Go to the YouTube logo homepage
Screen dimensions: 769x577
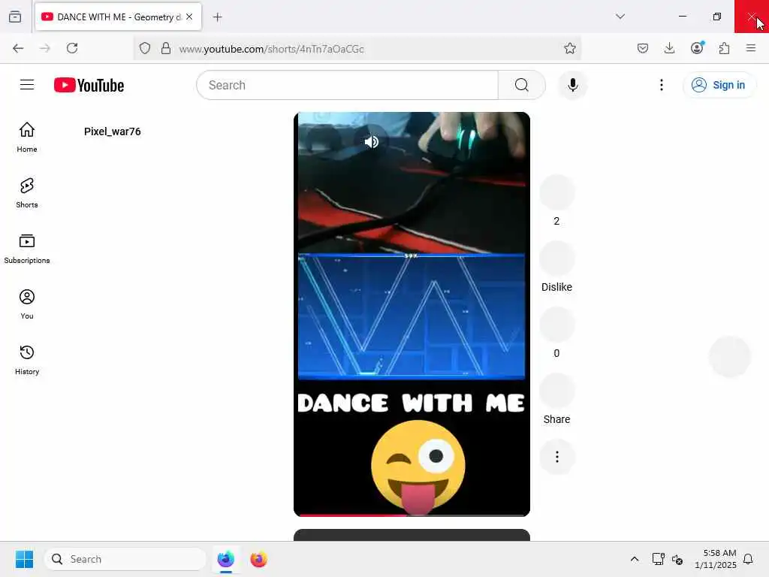click(89, 85)
